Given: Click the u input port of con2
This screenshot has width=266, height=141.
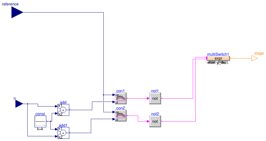Looking at the screenshot, I should point(114,119).
